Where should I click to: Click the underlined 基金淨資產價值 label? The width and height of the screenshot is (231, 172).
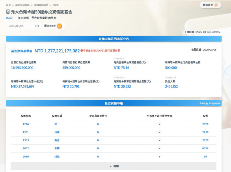[22, 51]
